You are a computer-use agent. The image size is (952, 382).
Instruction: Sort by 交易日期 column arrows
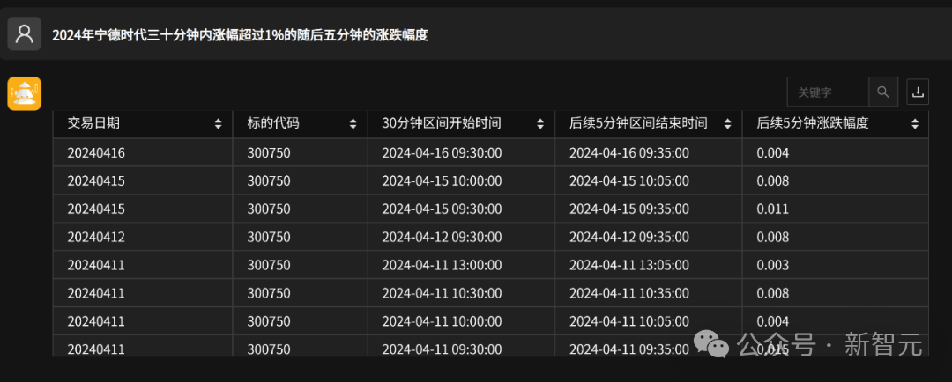pyautogui.click(x=218, y=124)
